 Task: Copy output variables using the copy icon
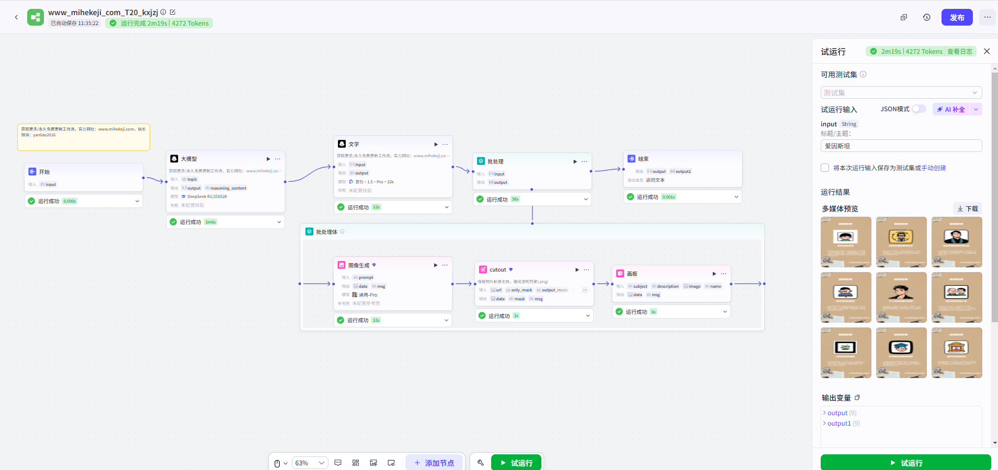857,398
